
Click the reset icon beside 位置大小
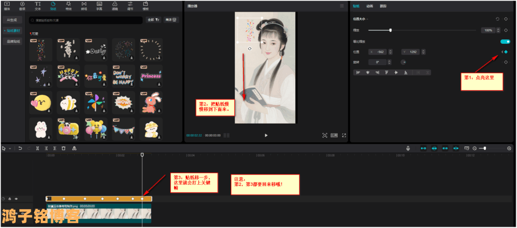(x=497, y=19)
